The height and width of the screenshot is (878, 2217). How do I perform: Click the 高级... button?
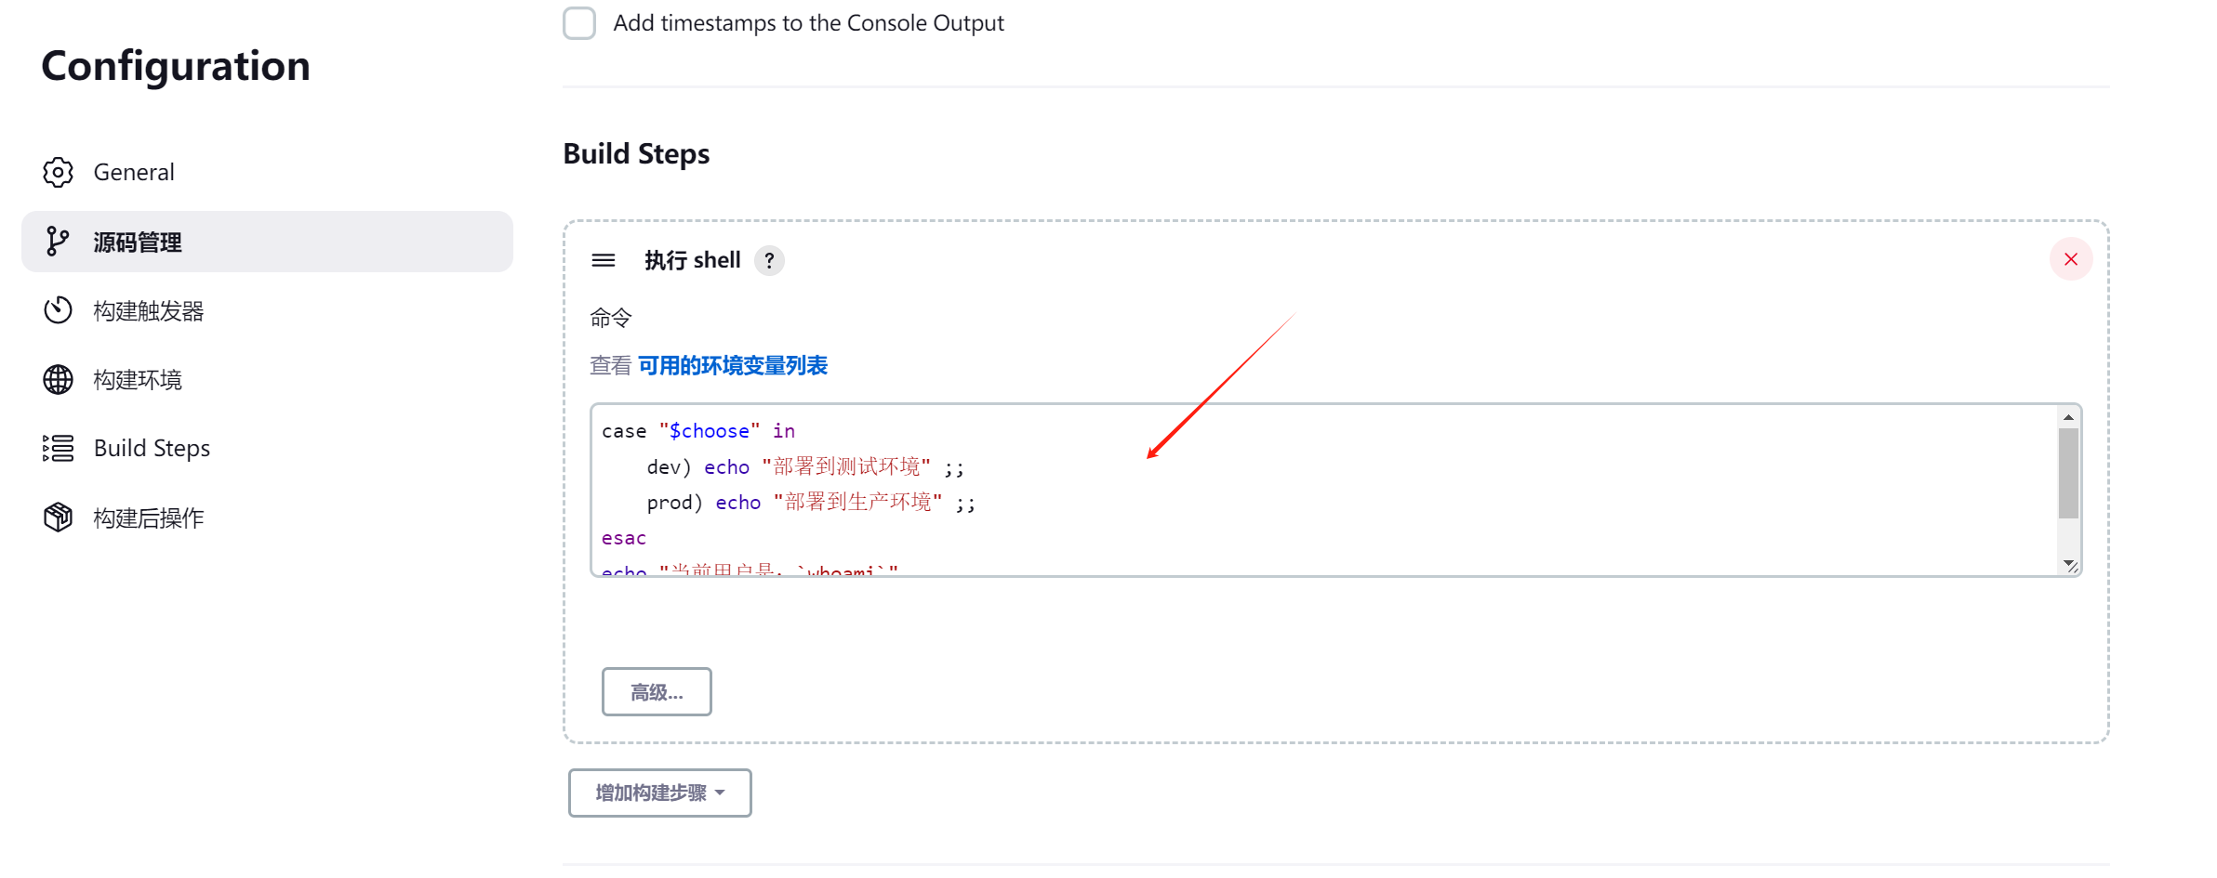(657, 692)
